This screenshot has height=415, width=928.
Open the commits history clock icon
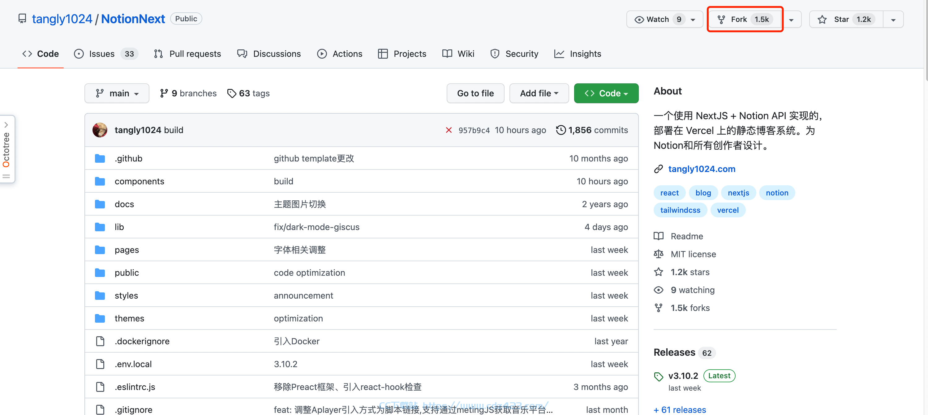click(x=561, y=130)
